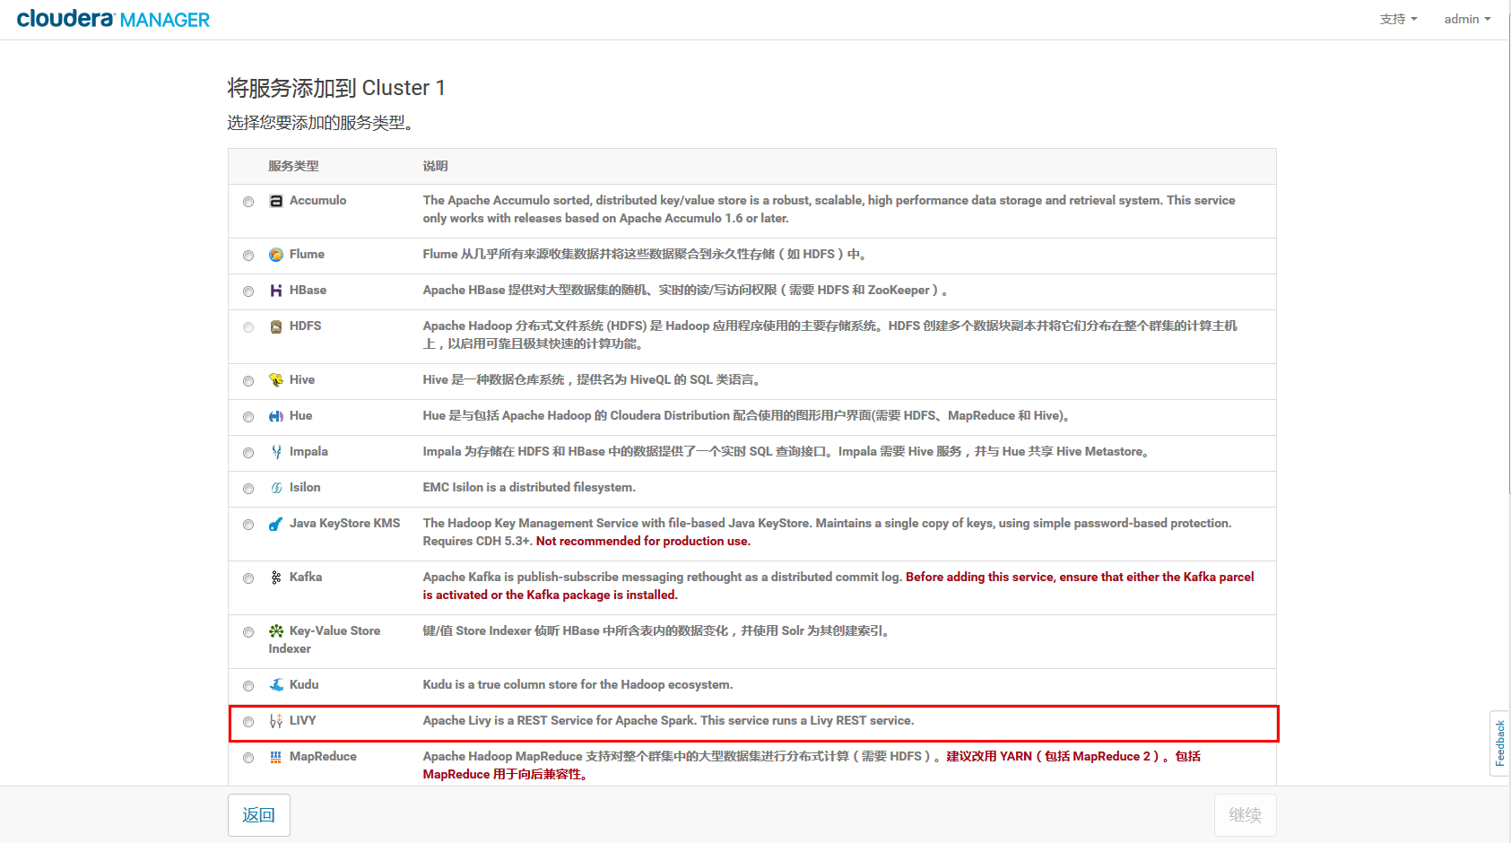The width and height of the screenshot is (1511, 843).
Task: Click the MapReduce service icon
Action: pyautogui.click(x=276, y=757)
